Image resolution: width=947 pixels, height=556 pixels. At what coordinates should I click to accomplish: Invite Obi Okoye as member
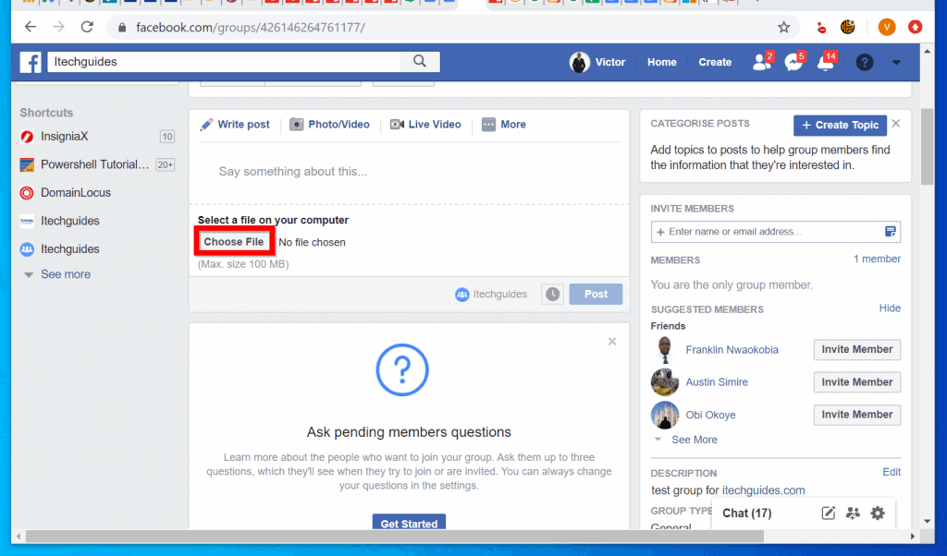click(857, 415)
